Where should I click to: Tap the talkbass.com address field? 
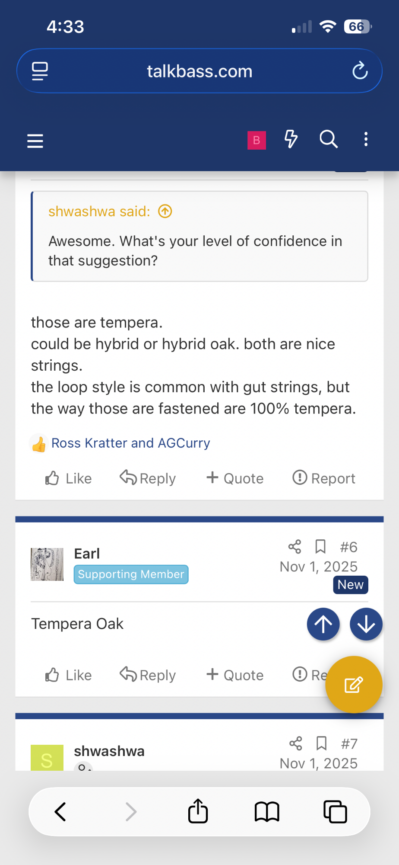click(x=199, y=71)
